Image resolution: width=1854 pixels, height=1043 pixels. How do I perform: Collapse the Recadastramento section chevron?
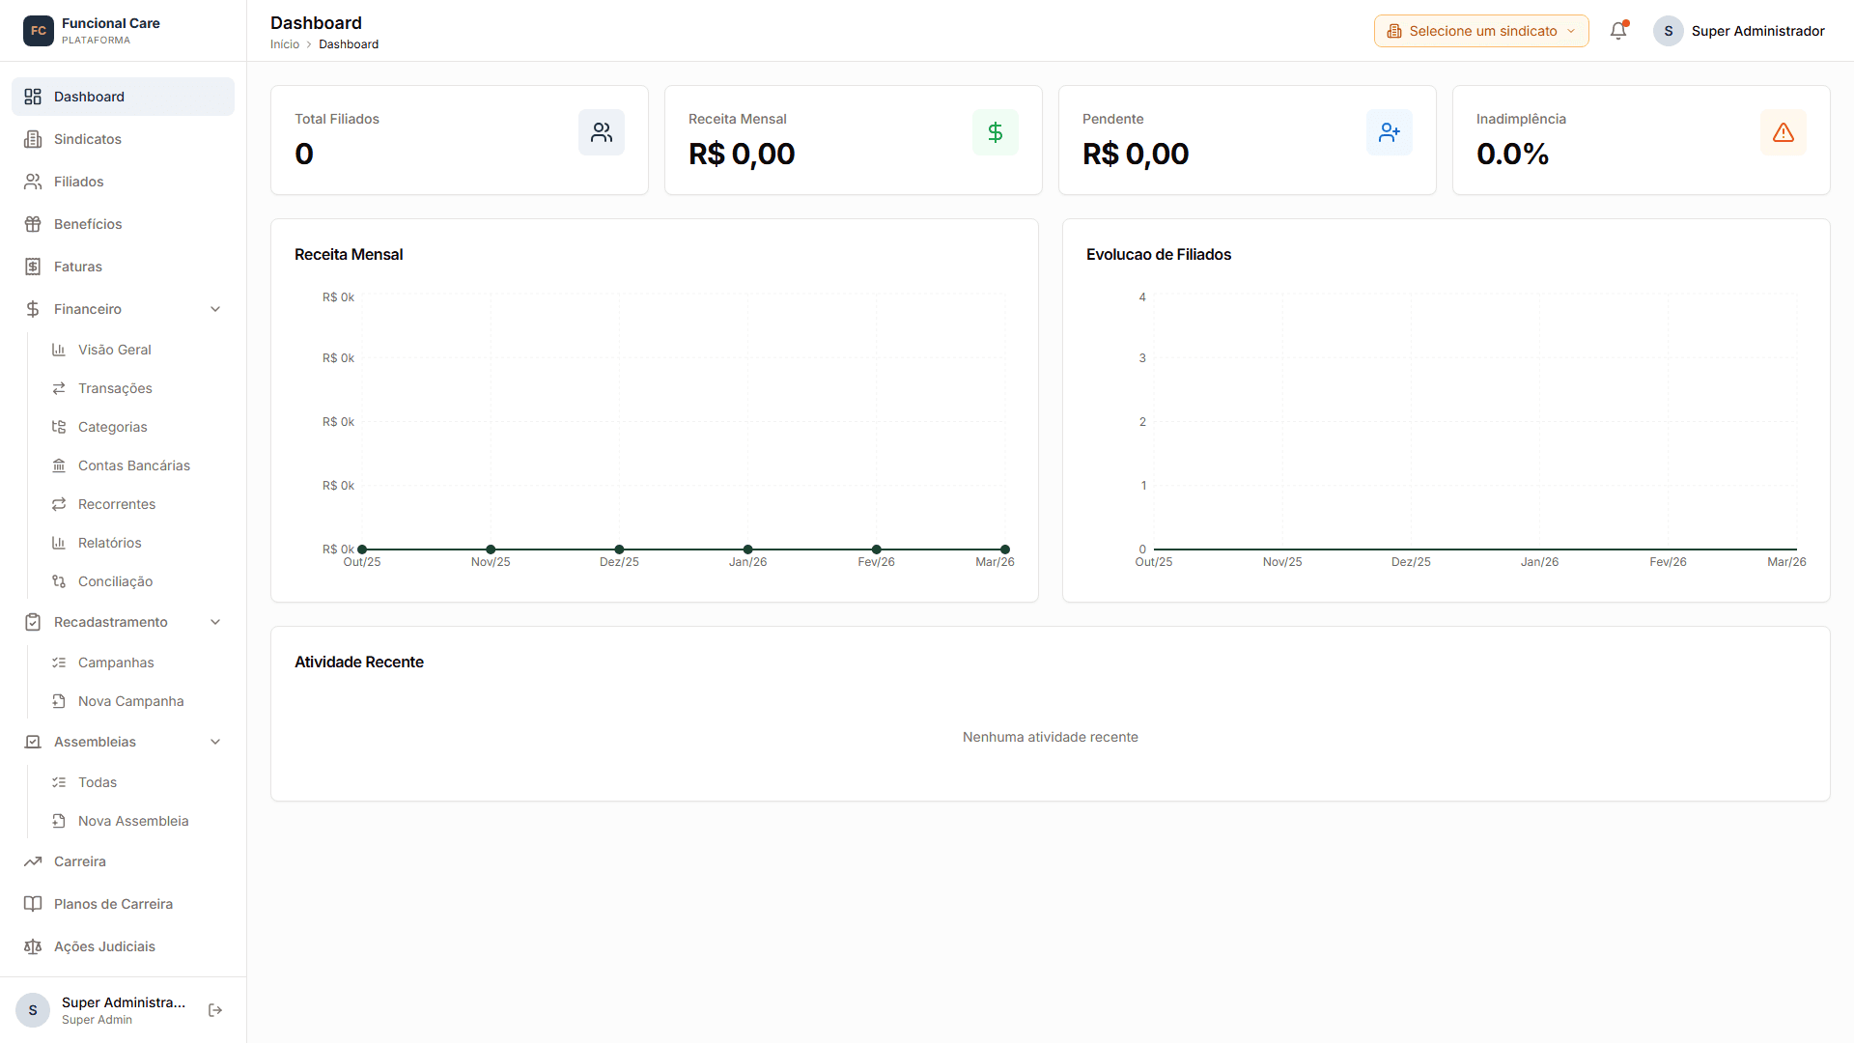215,622
